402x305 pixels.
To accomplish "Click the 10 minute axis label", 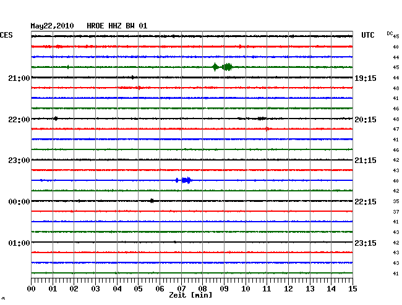I will [x=246, y=288].
